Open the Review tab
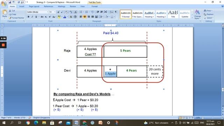The width and height of the screenshot is (224, 126). (73, 6)
